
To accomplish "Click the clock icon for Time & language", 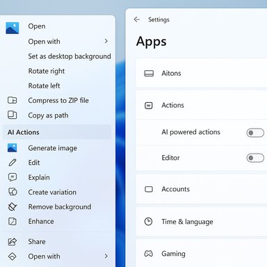I will (x=148, y=222).
